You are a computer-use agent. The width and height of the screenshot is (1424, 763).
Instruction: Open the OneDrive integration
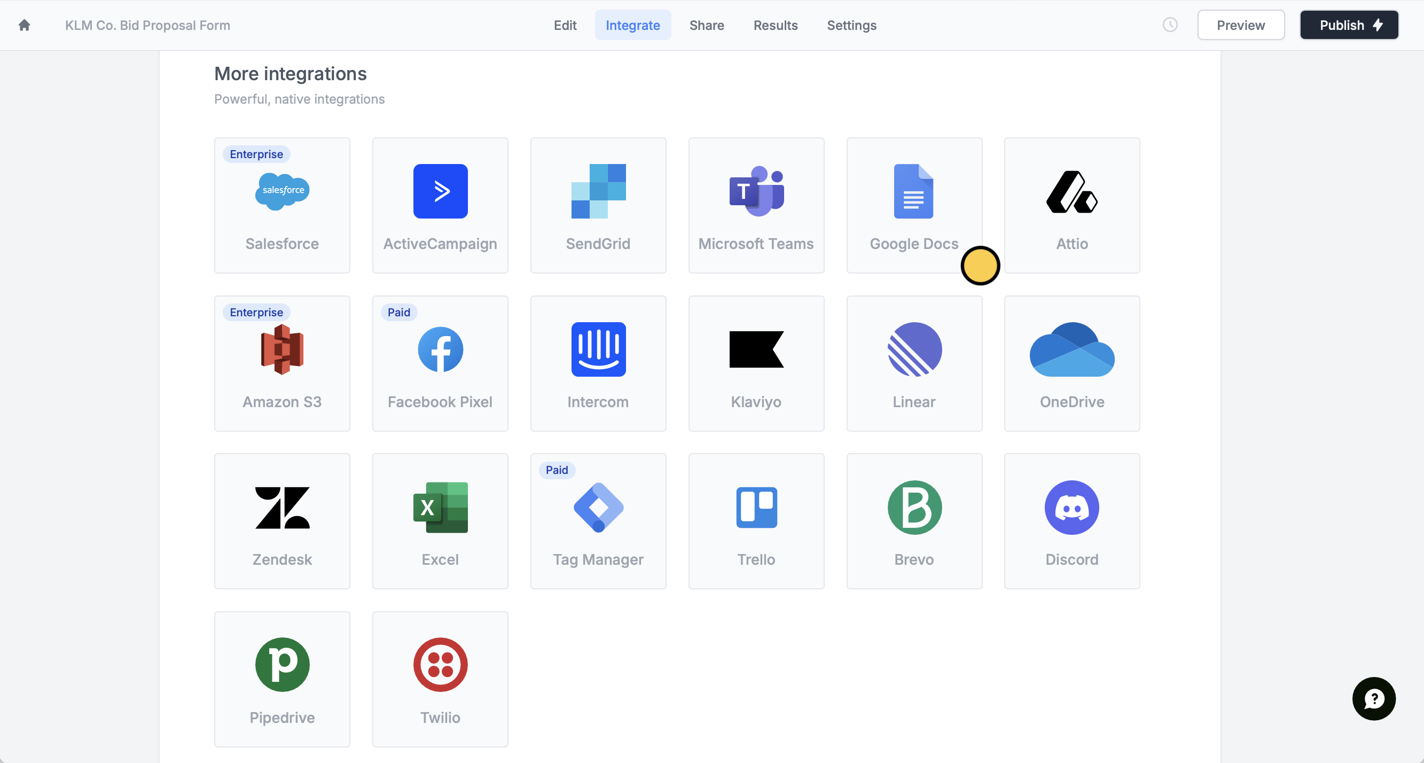coord(1072,363)
